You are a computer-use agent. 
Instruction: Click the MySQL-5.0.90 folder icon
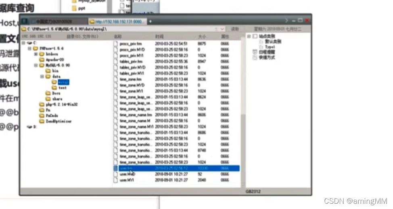(x=42, y=65)
